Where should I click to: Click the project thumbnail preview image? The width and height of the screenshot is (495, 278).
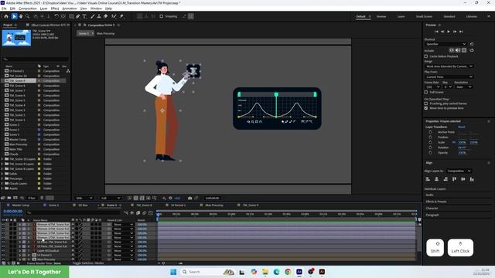tap(17, 38)
